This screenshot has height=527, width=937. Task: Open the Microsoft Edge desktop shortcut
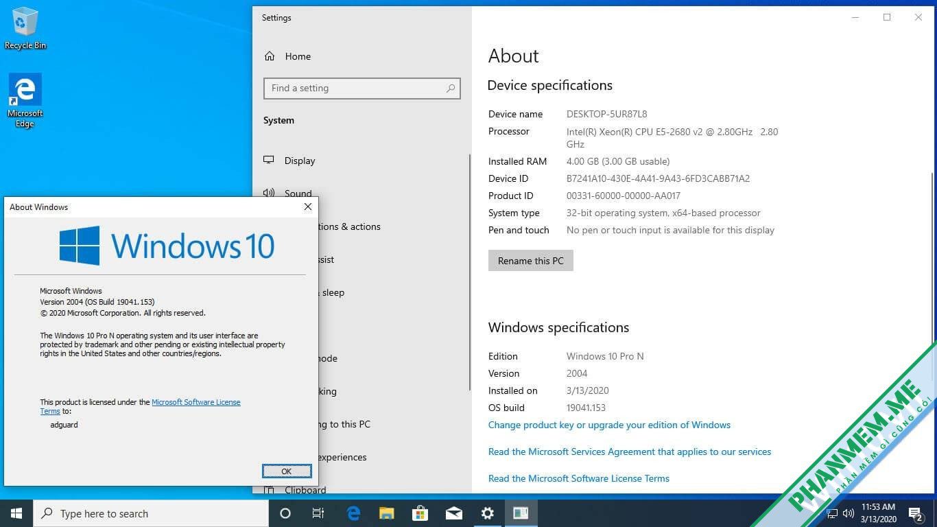tap(25, 100)
